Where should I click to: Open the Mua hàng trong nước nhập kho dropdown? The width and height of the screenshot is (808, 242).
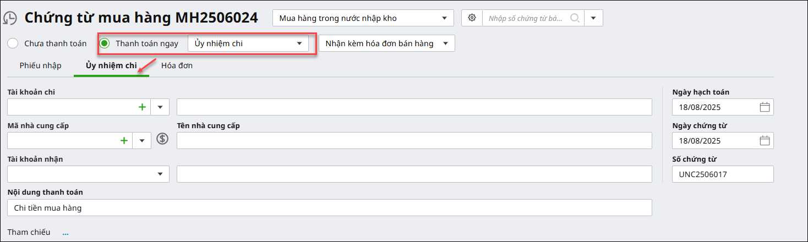[363, 18]
